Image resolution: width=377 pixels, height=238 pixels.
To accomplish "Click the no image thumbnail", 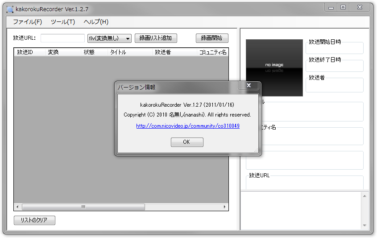I will point(274,67).
